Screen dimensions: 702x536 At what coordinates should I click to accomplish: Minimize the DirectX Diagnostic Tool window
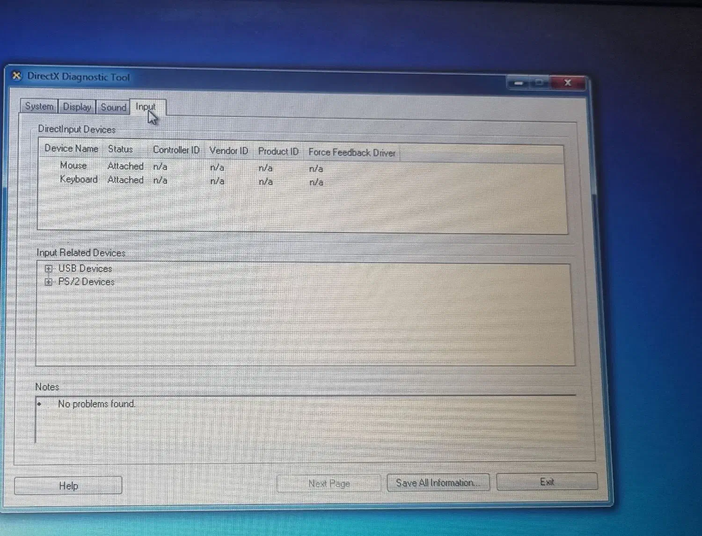(x=519, y=83)
